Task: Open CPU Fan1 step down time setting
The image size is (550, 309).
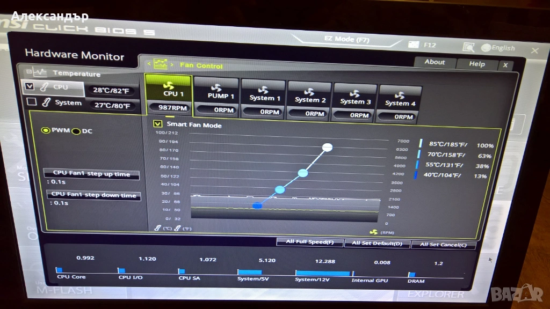Action: (93, 195)
